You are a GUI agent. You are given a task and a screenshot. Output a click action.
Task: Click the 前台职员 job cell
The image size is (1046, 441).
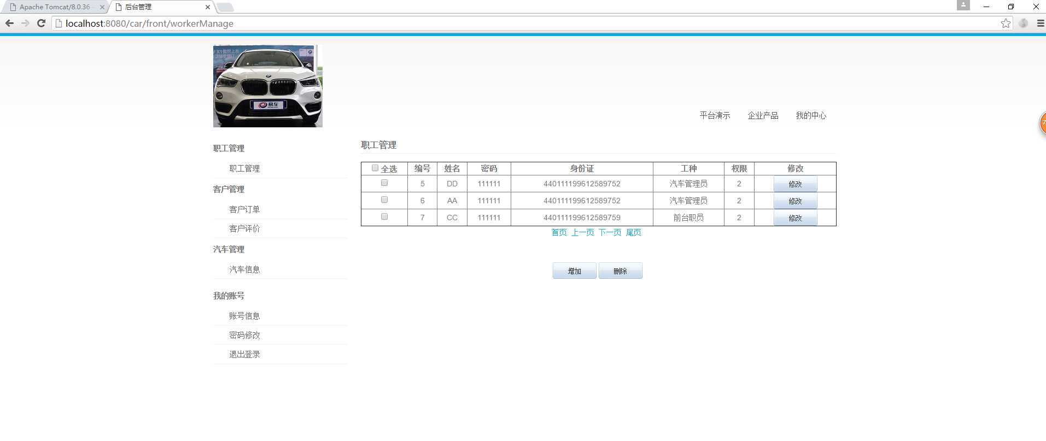(688, 217)
